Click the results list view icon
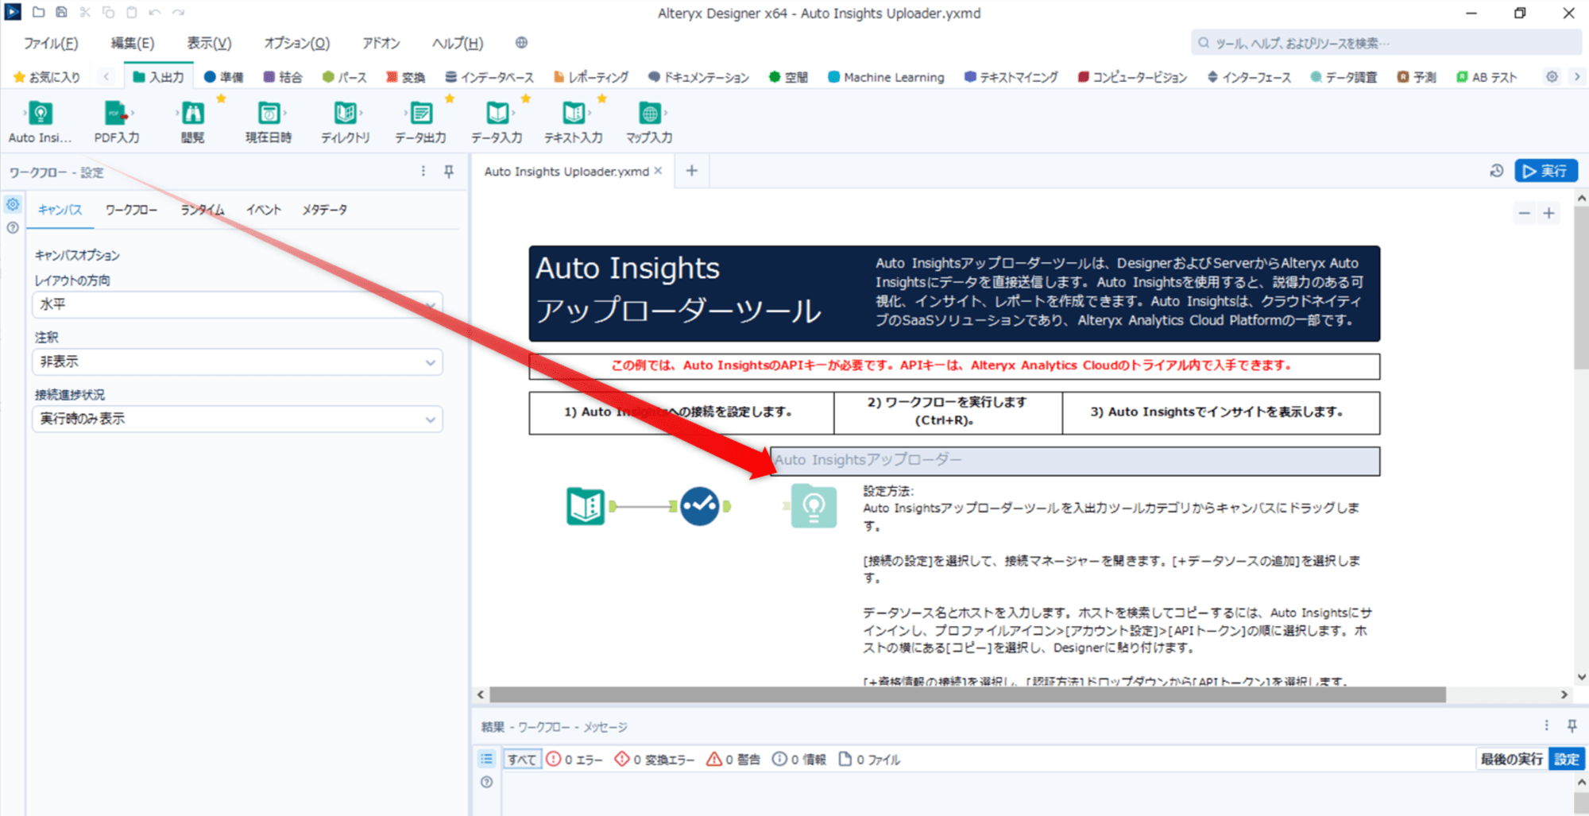 click(x=487, y=759)
